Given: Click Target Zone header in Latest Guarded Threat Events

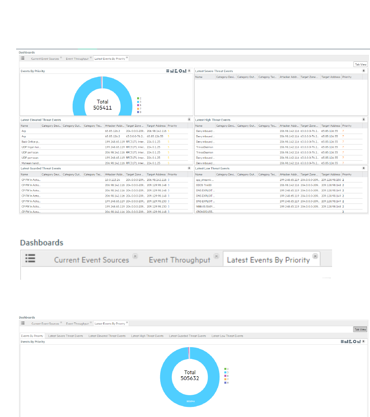Looking at the screenshot, I should tap(136, 174).
